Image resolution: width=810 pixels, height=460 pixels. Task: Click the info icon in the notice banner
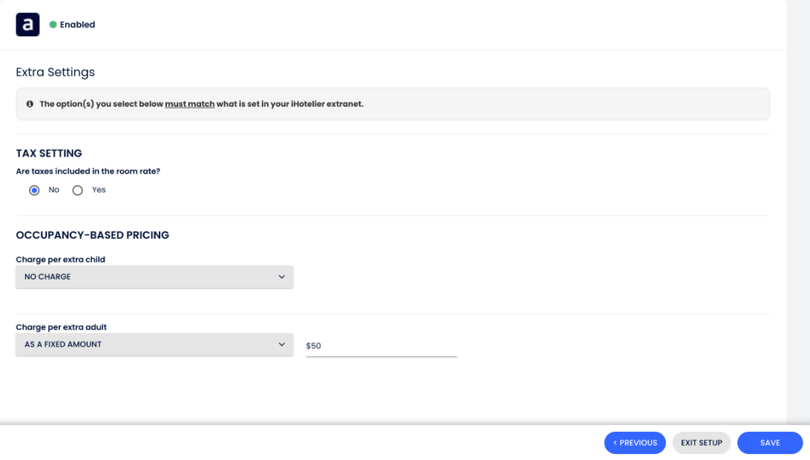click(x=30, y=104)
